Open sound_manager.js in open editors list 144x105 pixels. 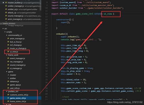[16, 16]
